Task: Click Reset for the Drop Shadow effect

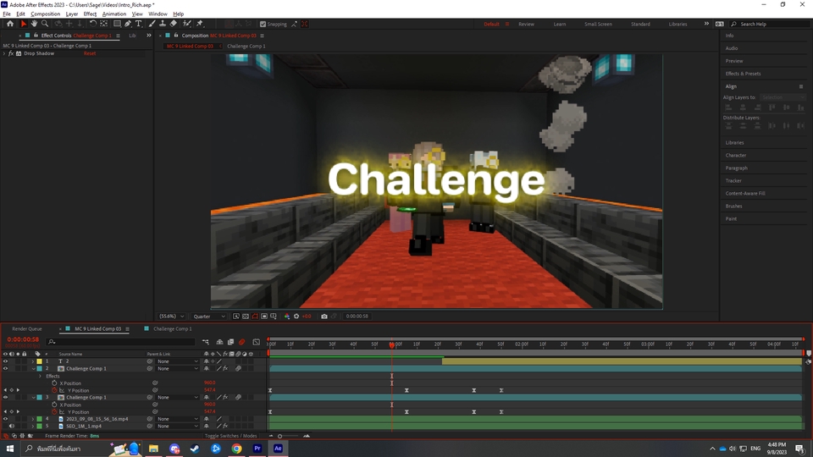Action: click(x=90, y=53)
